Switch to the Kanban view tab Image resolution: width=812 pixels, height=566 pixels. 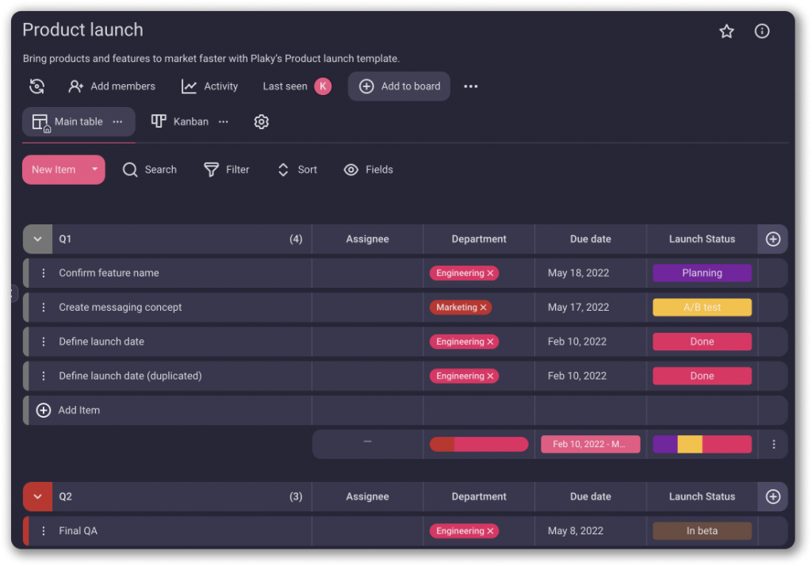(x=181, y=122)
